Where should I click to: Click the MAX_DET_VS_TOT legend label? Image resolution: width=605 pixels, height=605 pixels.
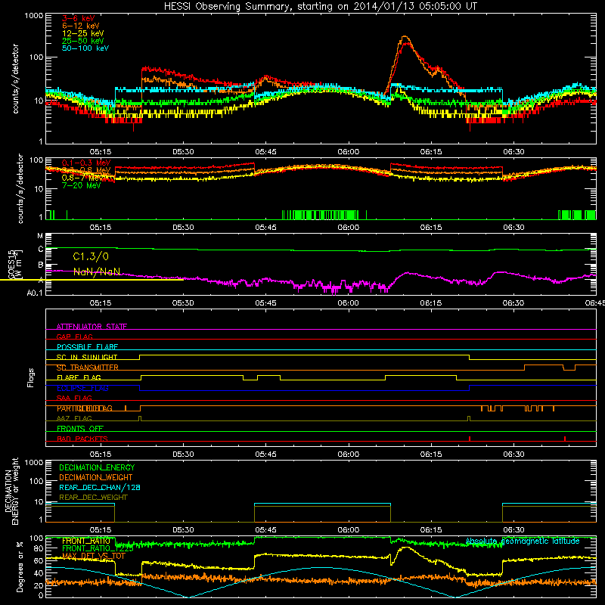coord(94,556)
